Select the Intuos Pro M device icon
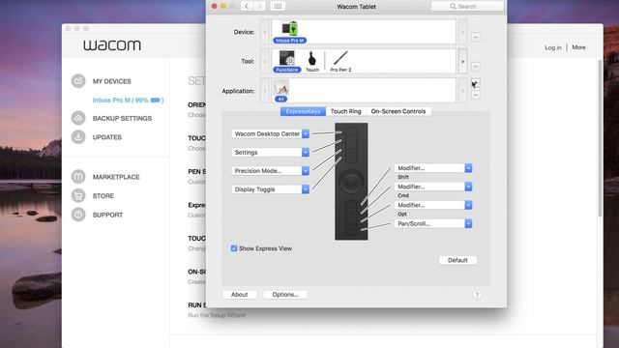Image resolution: width=619 pixels, height=348 pixels. pos(289,32)
